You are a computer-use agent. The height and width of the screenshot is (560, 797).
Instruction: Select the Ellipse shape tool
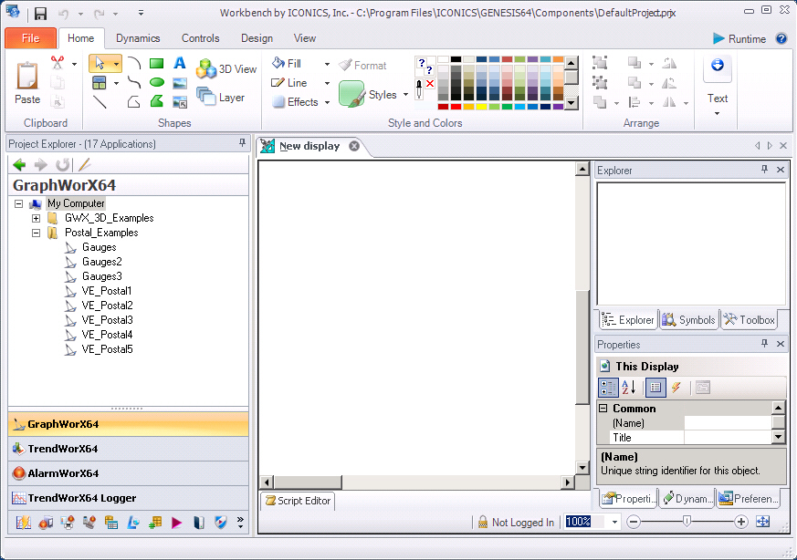pos(156,82)
